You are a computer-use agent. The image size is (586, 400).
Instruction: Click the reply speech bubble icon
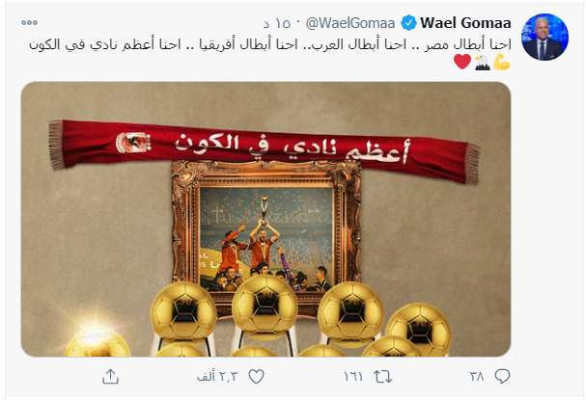point(502,377)
